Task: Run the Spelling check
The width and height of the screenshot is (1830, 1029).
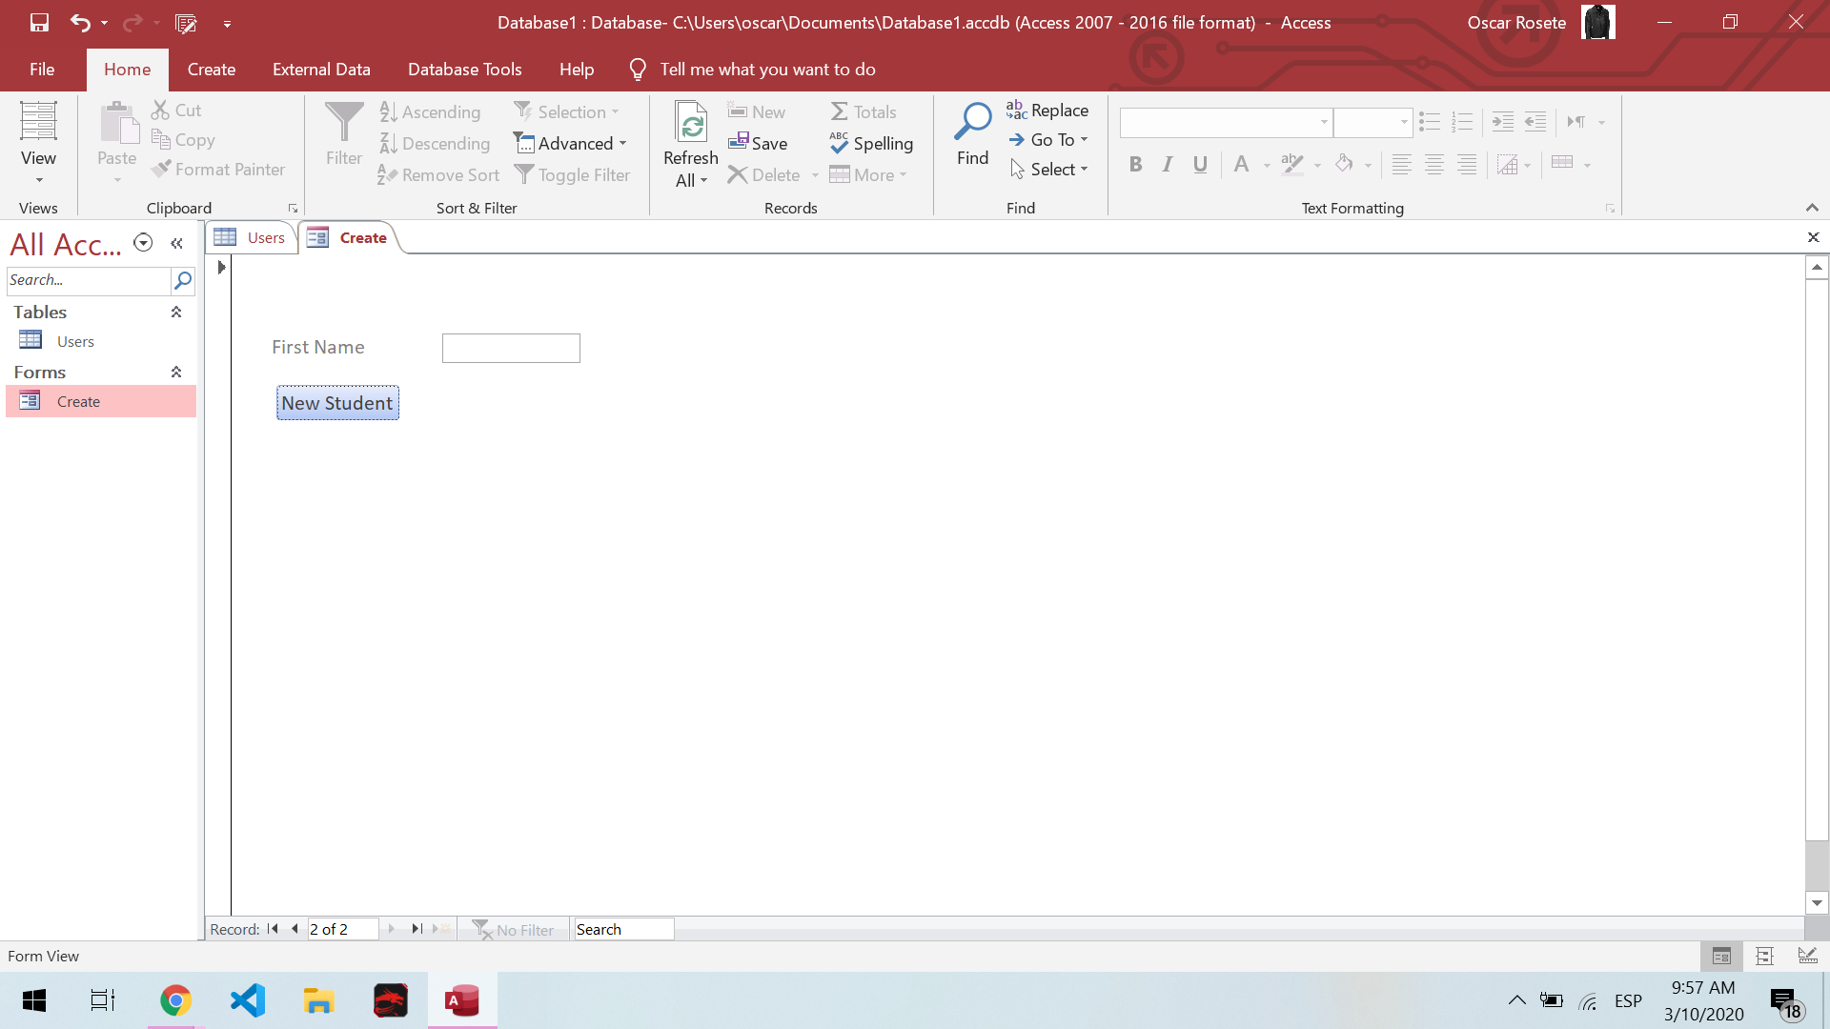Action: click(x=871, y=143)
